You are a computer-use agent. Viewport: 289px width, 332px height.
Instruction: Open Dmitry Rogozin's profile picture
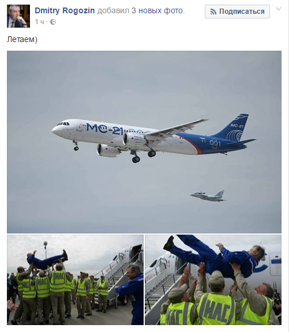coord(18,16)
